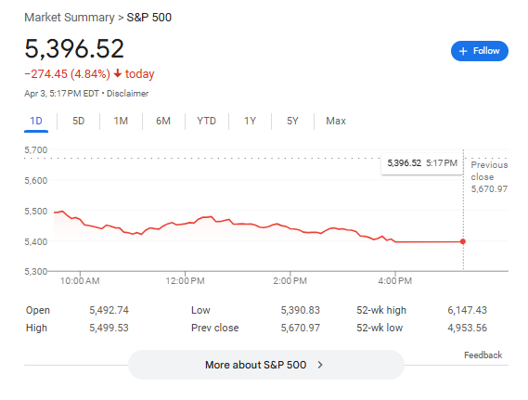Image resolution: width=528 pixels, height=400 pixels.
Task: Show the 6M chart range
Action: (163, 121)
